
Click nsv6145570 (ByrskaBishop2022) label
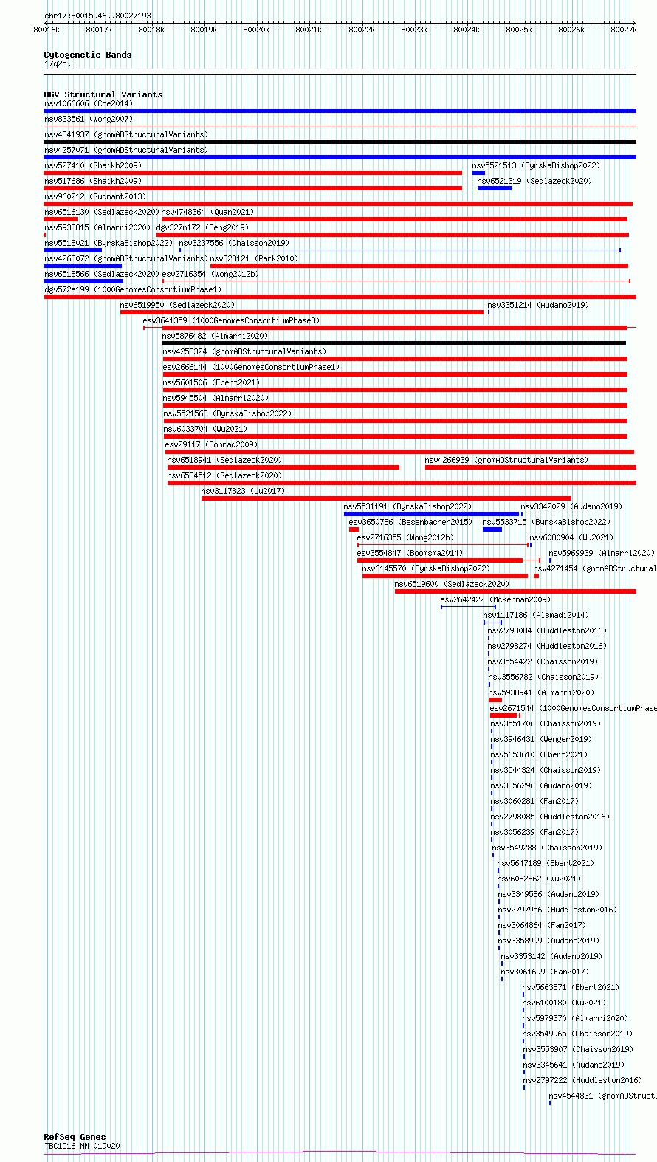(426, 568)
